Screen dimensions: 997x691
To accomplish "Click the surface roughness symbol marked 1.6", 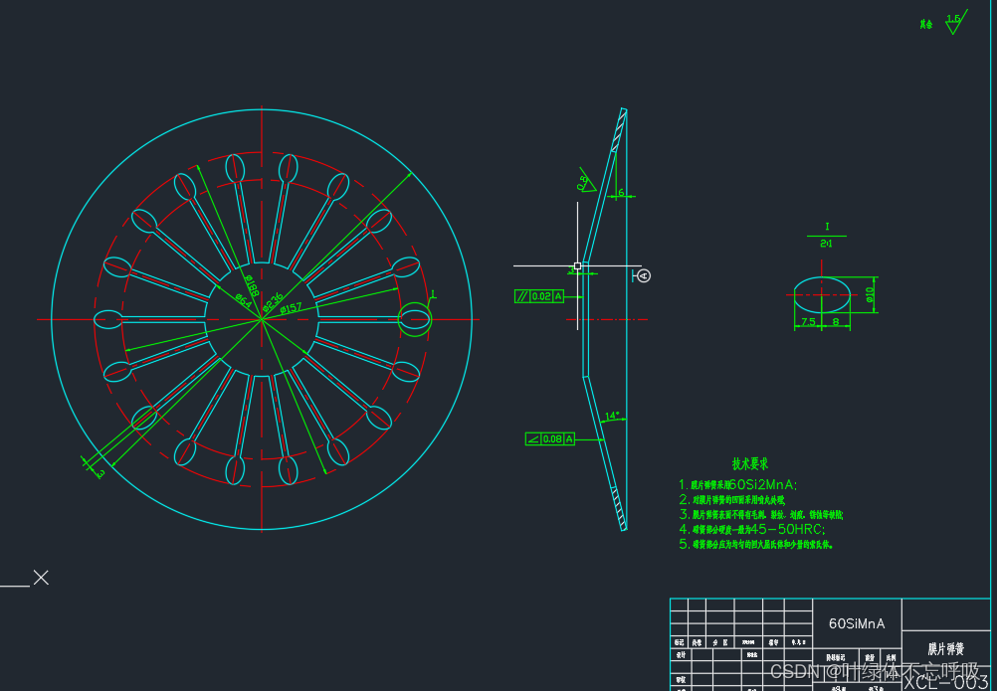I will coord(954,22).
